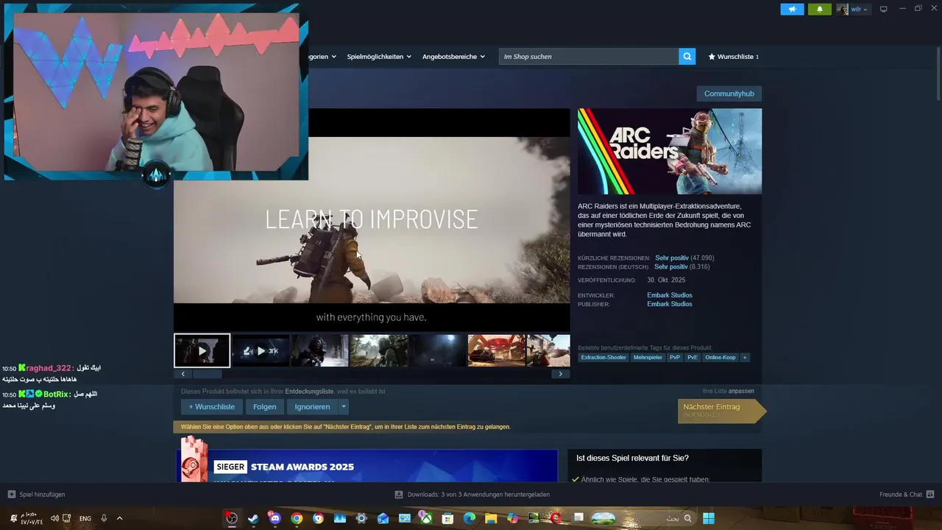The image size is (942, 530).
Task: Focus the 'Im Shop suchen' search field
Action: tap(589, 56)
